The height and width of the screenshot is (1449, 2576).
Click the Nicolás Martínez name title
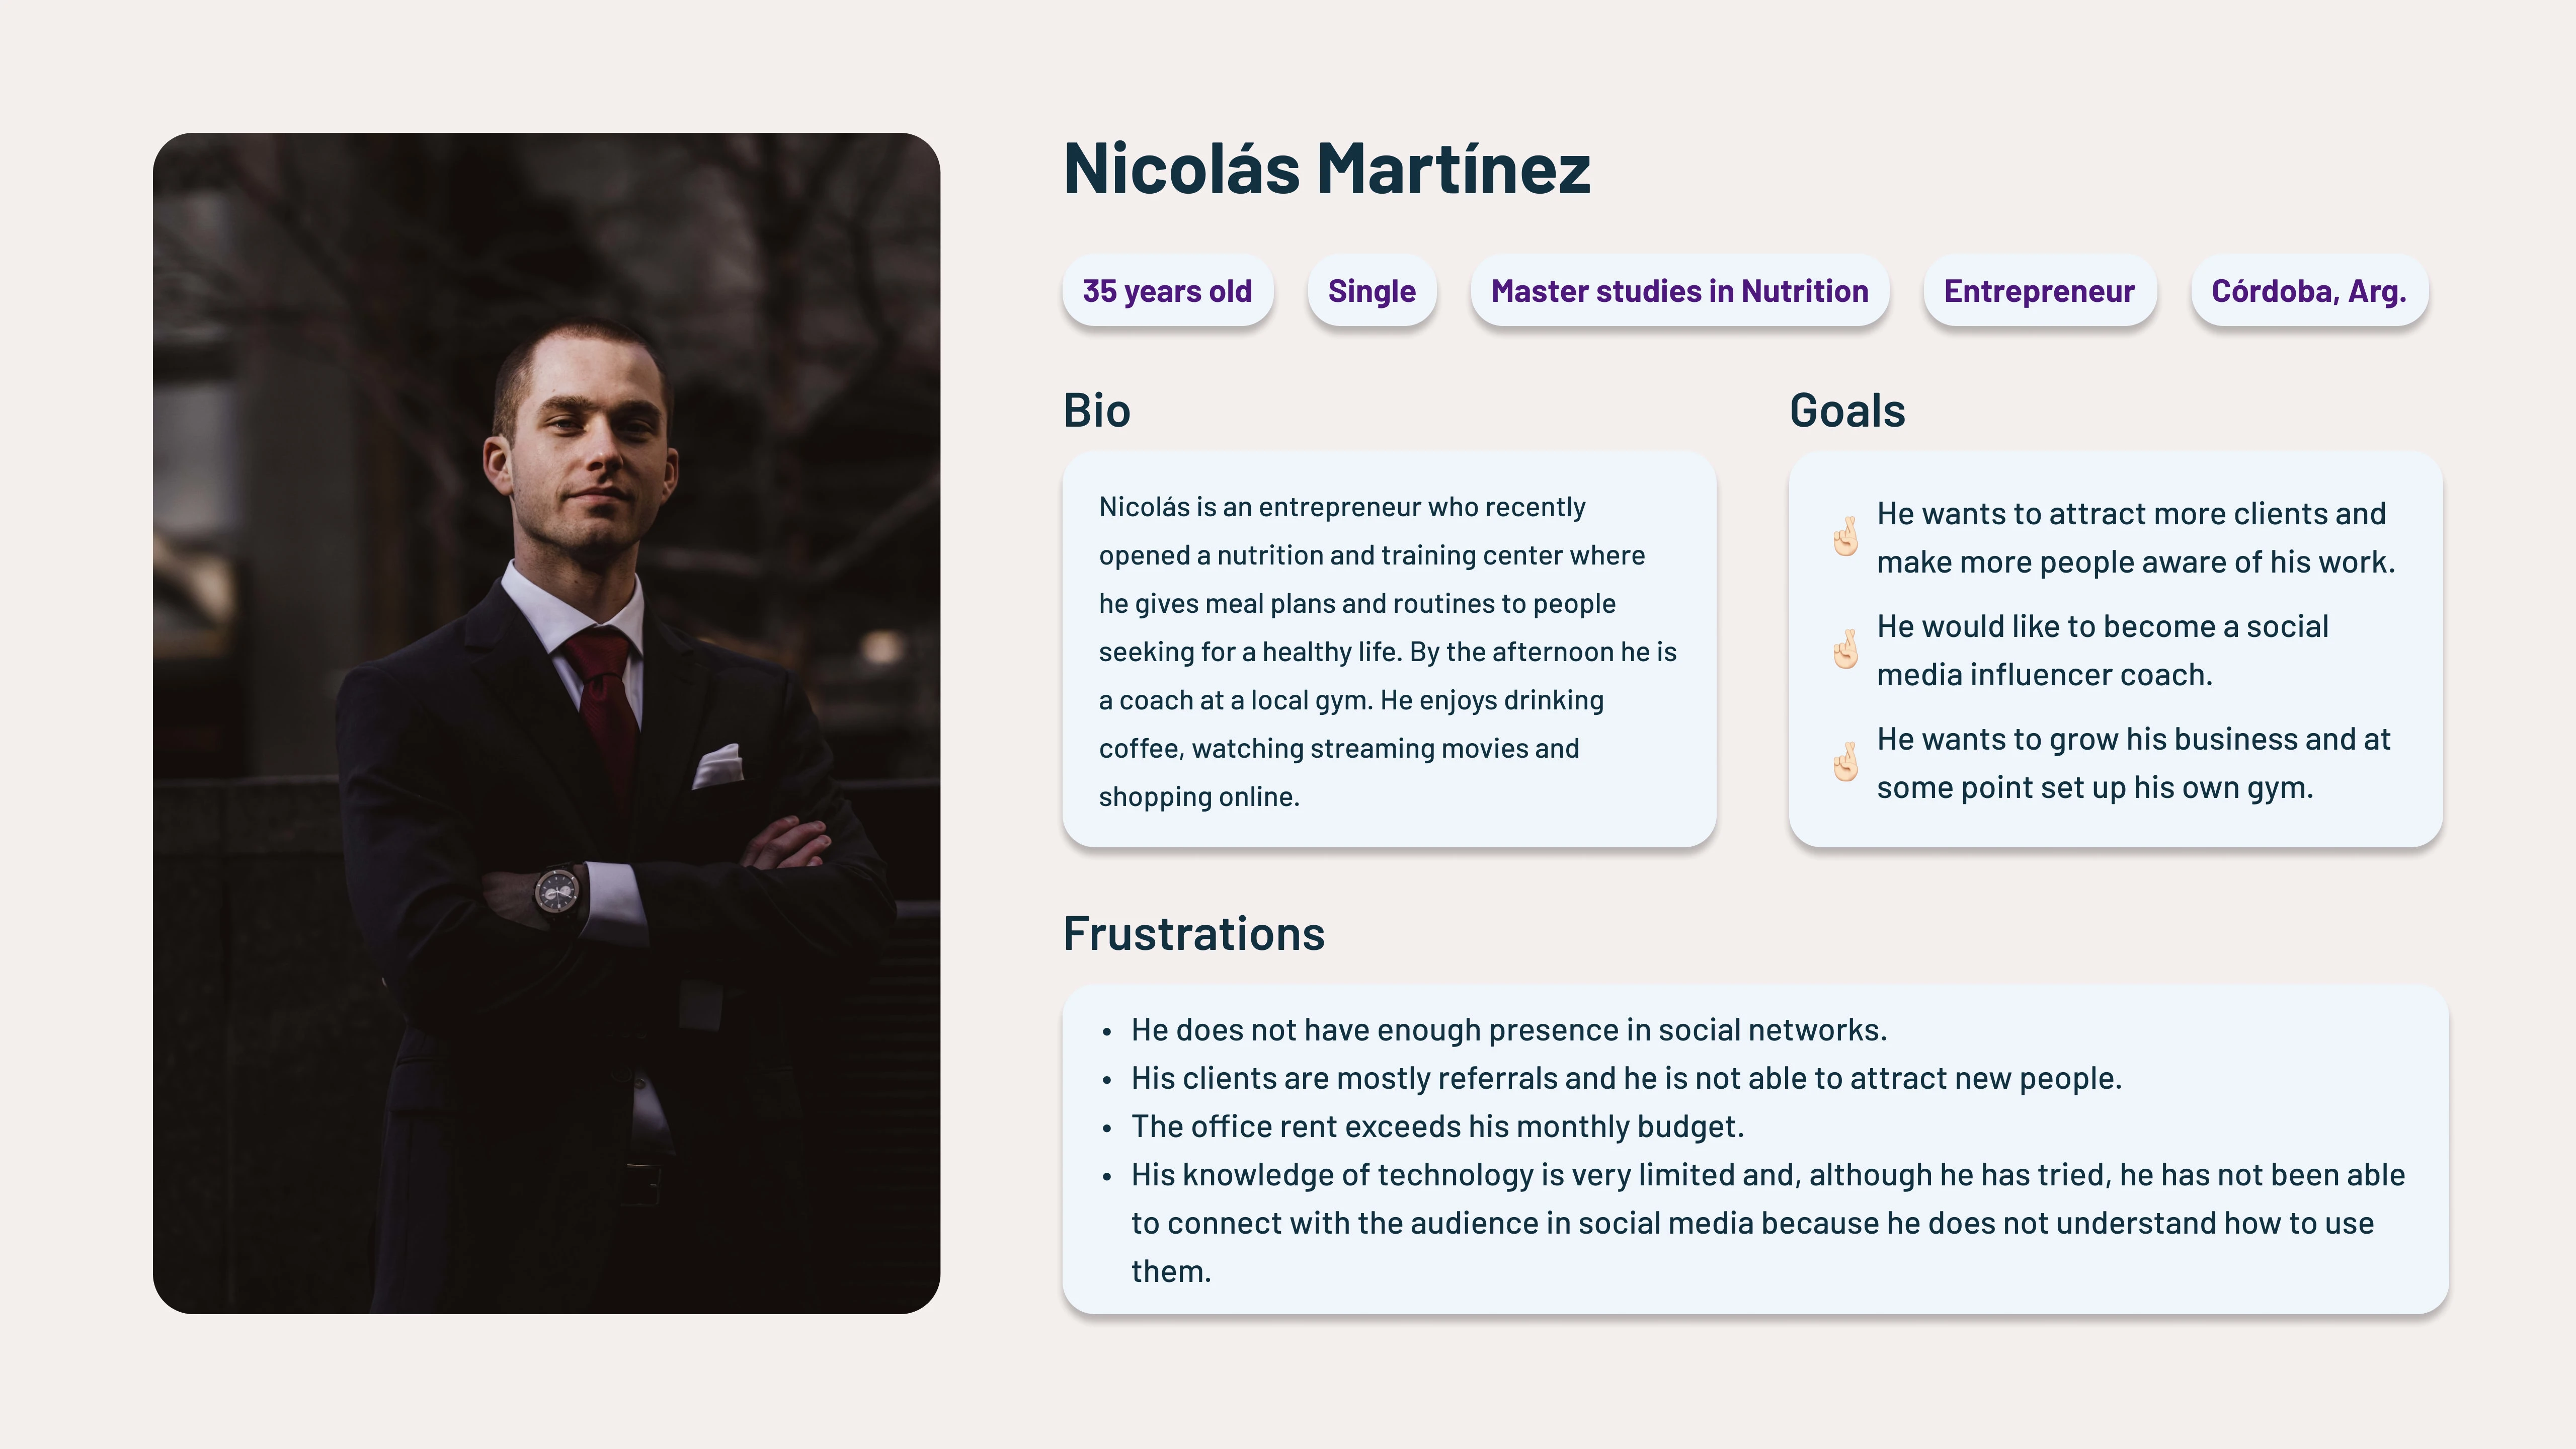coord(1327,168)
